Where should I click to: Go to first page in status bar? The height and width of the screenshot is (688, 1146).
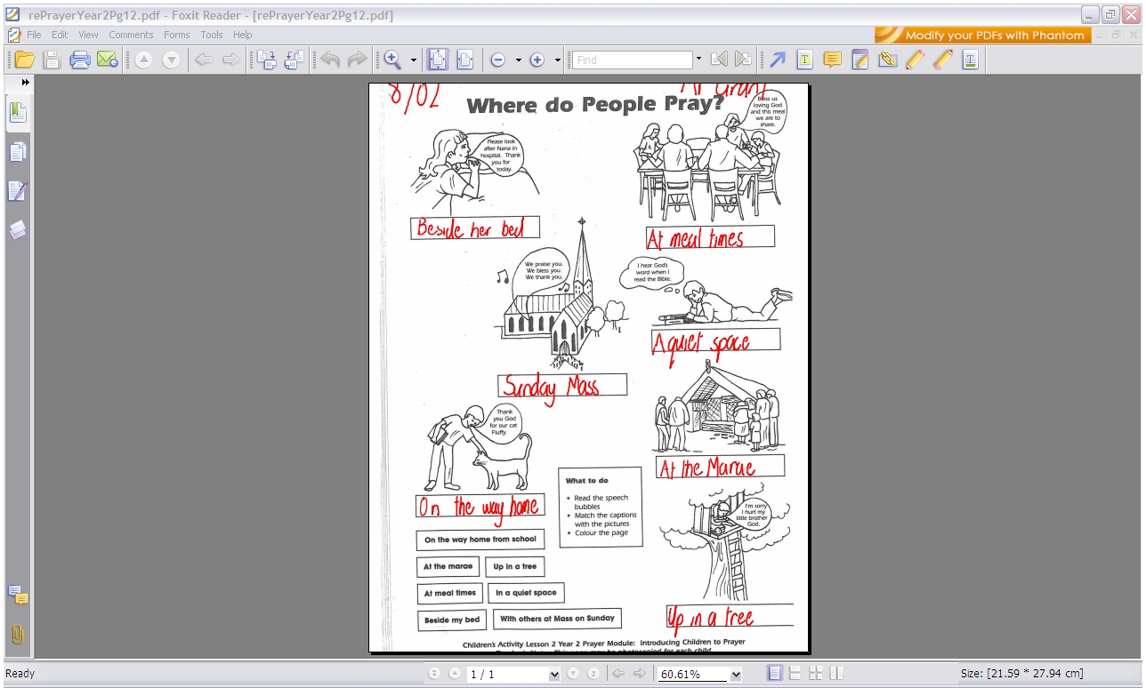434,674
